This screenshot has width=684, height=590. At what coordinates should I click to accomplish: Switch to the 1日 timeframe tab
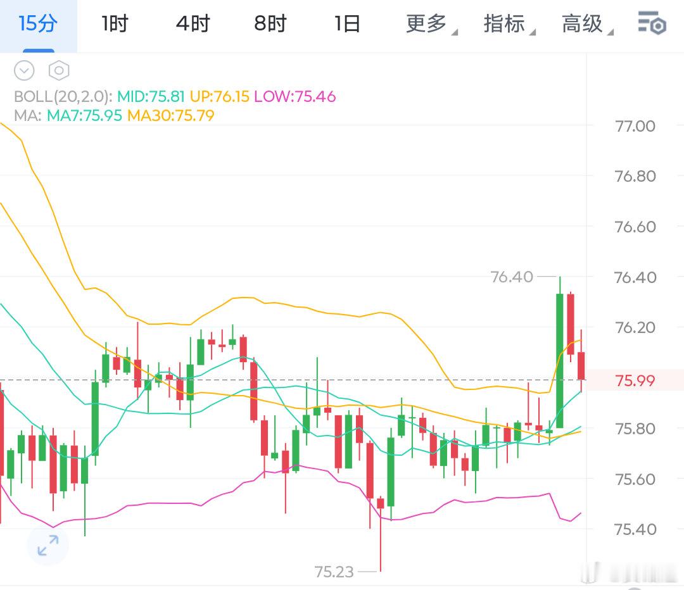click(x=347, y=24)
